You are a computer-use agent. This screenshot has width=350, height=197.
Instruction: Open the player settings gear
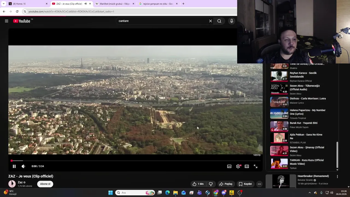tap(238, 166)
